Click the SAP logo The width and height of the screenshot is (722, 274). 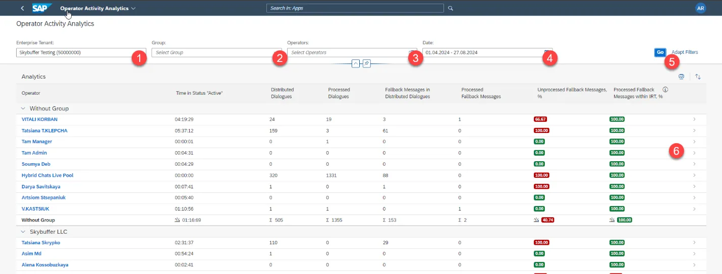point(42,8)
